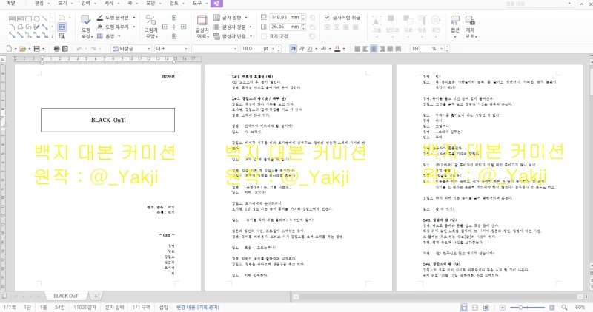Enable the 크기 고정 checkbox

coord(264,35)
